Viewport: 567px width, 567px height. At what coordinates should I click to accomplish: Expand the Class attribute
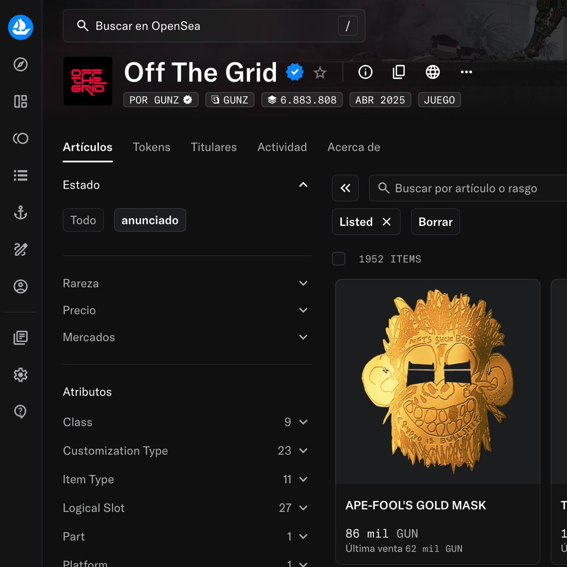tap(187, 422)
